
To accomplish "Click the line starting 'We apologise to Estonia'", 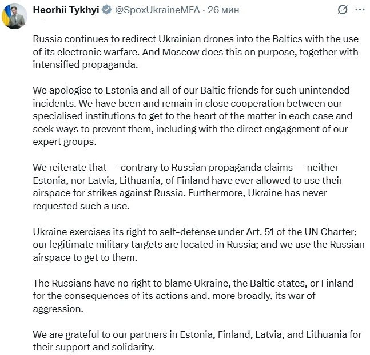I will (x=191, y=90).
